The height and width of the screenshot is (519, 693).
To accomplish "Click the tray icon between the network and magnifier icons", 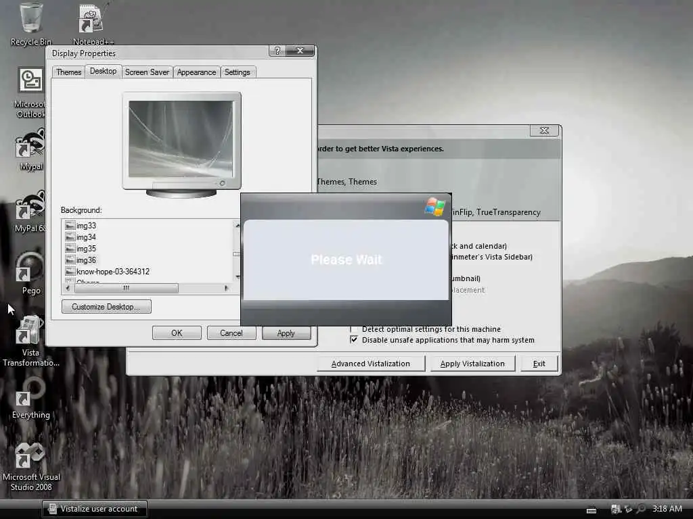I will point(629,509).
